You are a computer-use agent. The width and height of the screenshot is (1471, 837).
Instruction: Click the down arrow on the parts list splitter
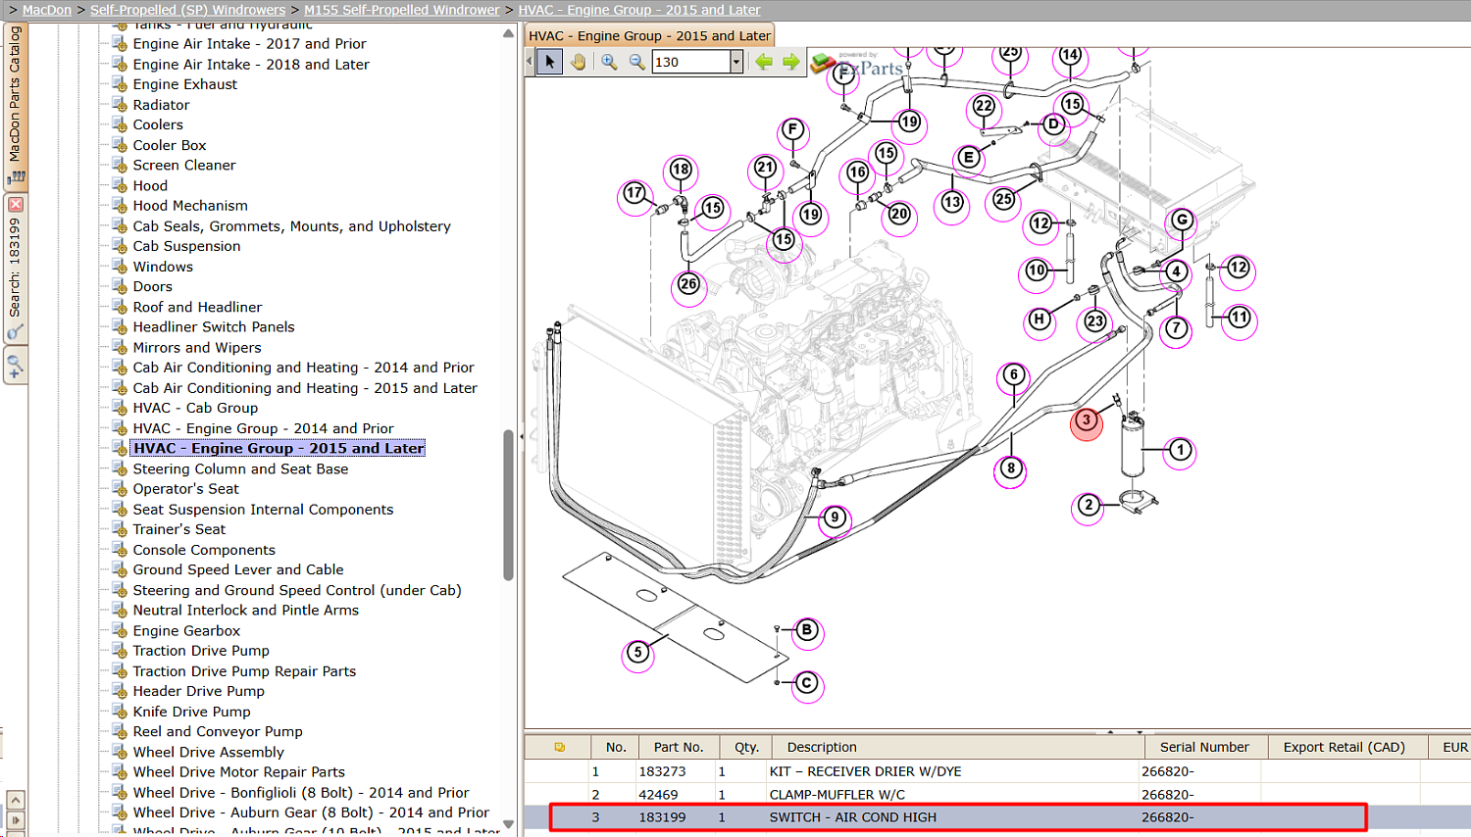pos(1140,731)
